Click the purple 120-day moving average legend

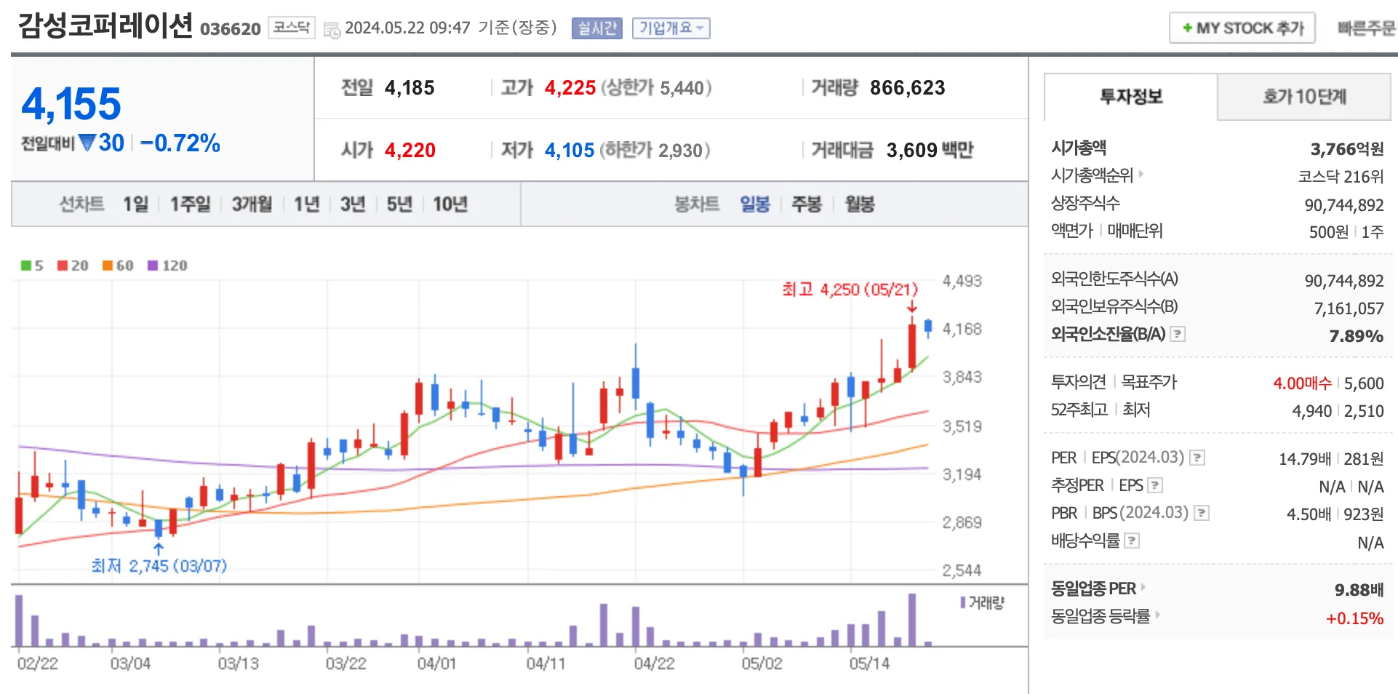point(167,266)
